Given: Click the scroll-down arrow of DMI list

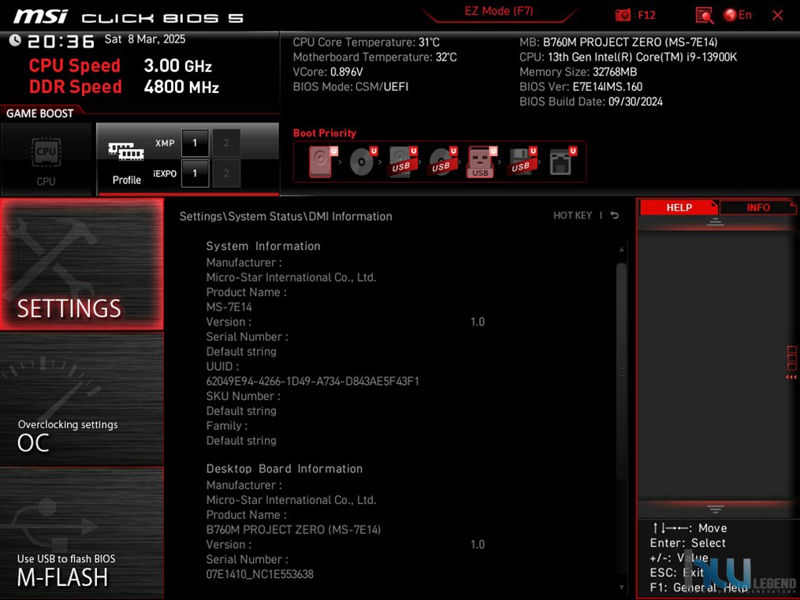Looking at the screenshot, I should 621,587.
